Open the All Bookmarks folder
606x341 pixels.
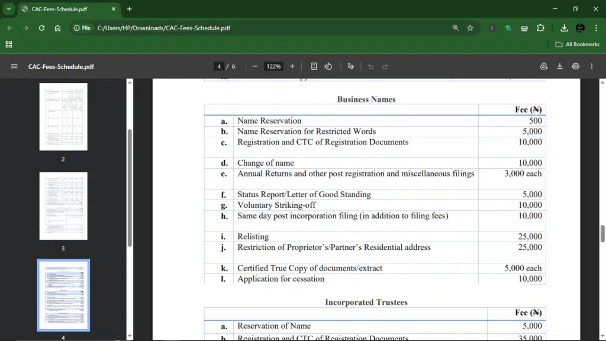pyautogui.click(x=577, y=44)
